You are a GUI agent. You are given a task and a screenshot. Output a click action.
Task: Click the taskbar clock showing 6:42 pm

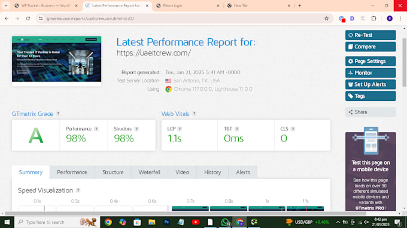381,222
